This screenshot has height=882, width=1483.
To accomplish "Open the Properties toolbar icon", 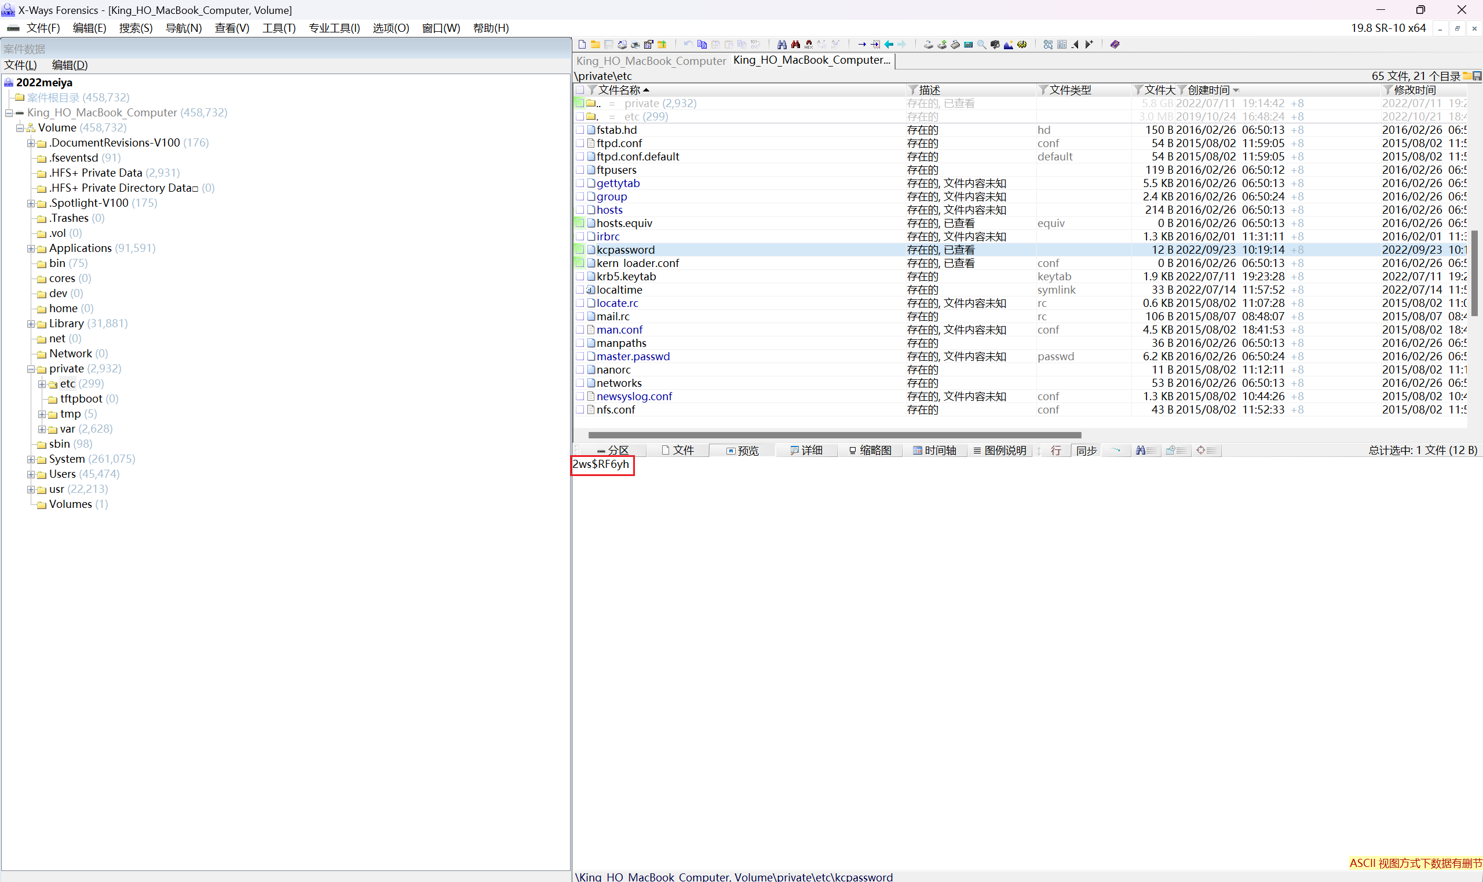I will click(x=648, y=45).
